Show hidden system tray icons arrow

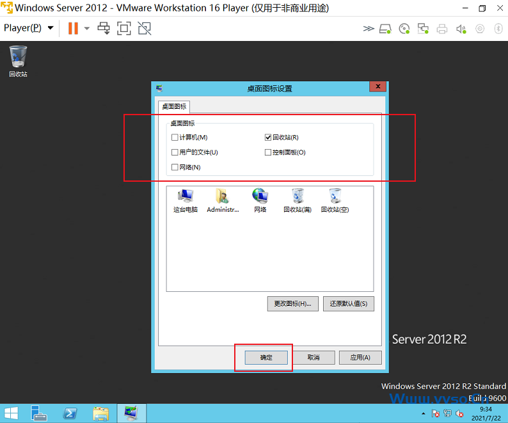pos(423,413)
